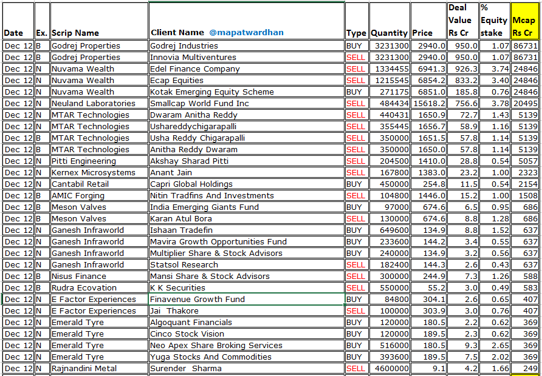Image resolution: width=542 pixels, height=376 pixels.
Task: Click the Type column header cell
Action: [x=357, y=21]
